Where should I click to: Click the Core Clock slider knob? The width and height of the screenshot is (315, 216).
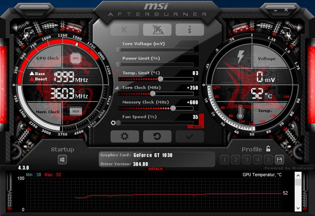(x=153, y=93)
